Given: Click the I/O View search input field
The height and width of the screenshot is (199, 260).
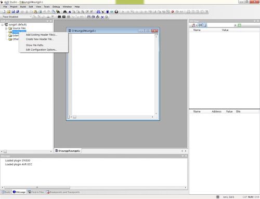Looking at the screenshot, I should tap(220, 25).
